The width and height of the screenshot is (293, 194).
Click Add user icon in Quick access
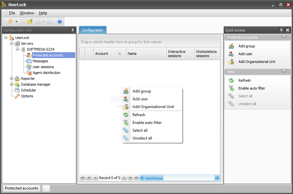point(231,54)
